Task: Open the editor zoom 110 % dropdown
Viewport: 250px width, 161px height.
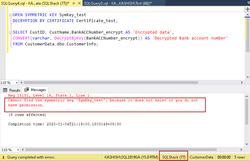Action: (x=17, y=83)
